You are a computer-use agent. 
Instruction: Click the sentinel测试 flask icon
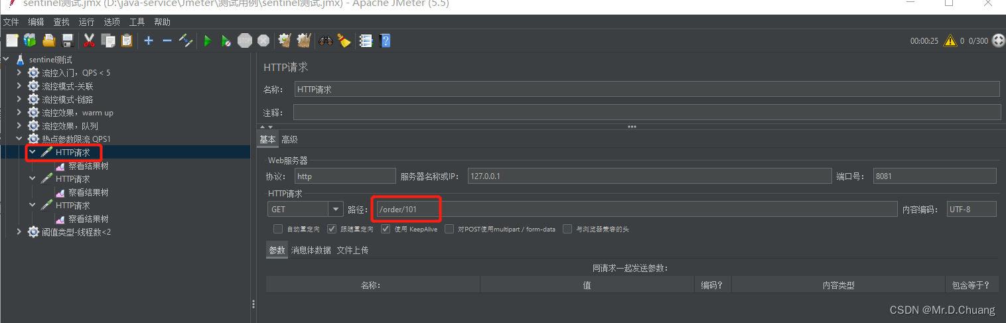pyautogui.click(x=20, y=60)
